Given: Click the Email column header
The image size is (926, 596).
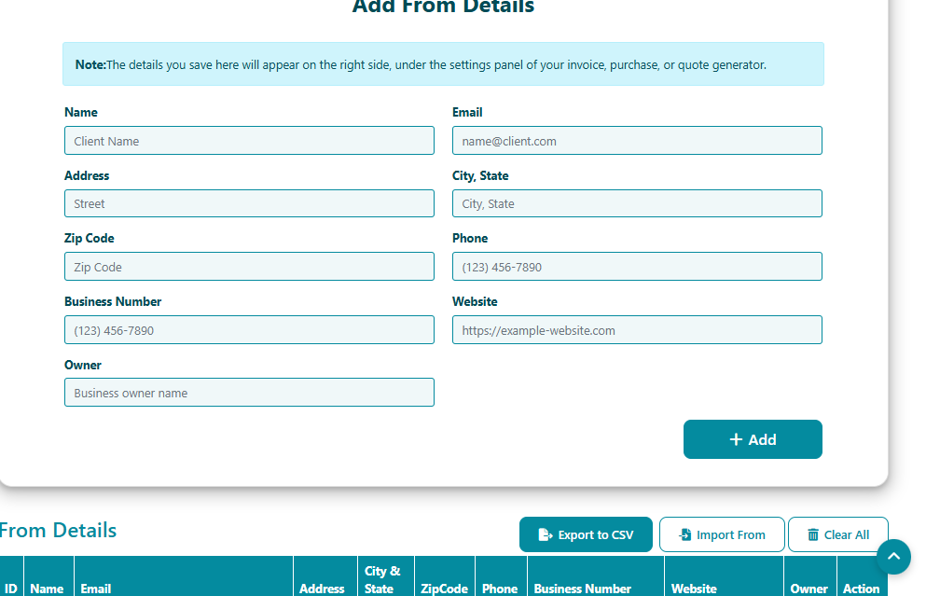Looking at the screenshot, I should [96, 589].
